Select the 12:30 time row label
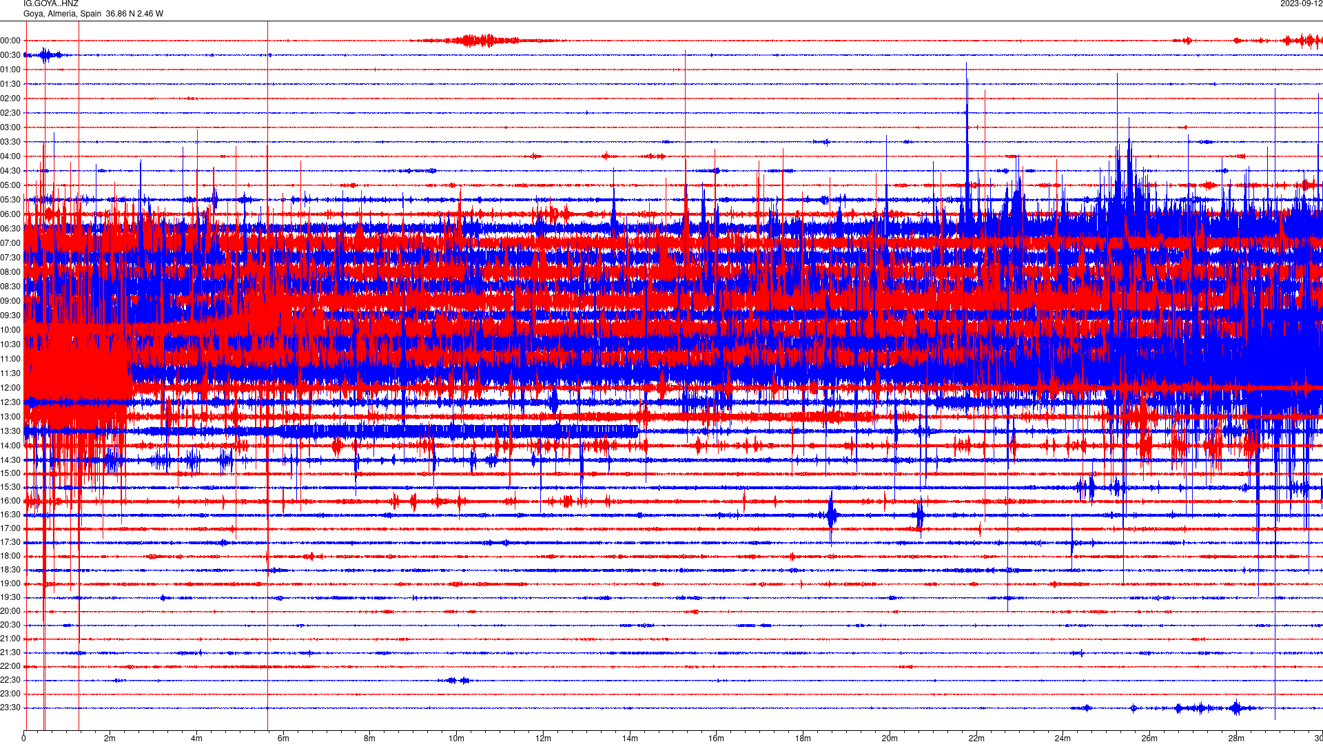The image size is (1323, 744). pyautogui.click(x=10, y=402)
